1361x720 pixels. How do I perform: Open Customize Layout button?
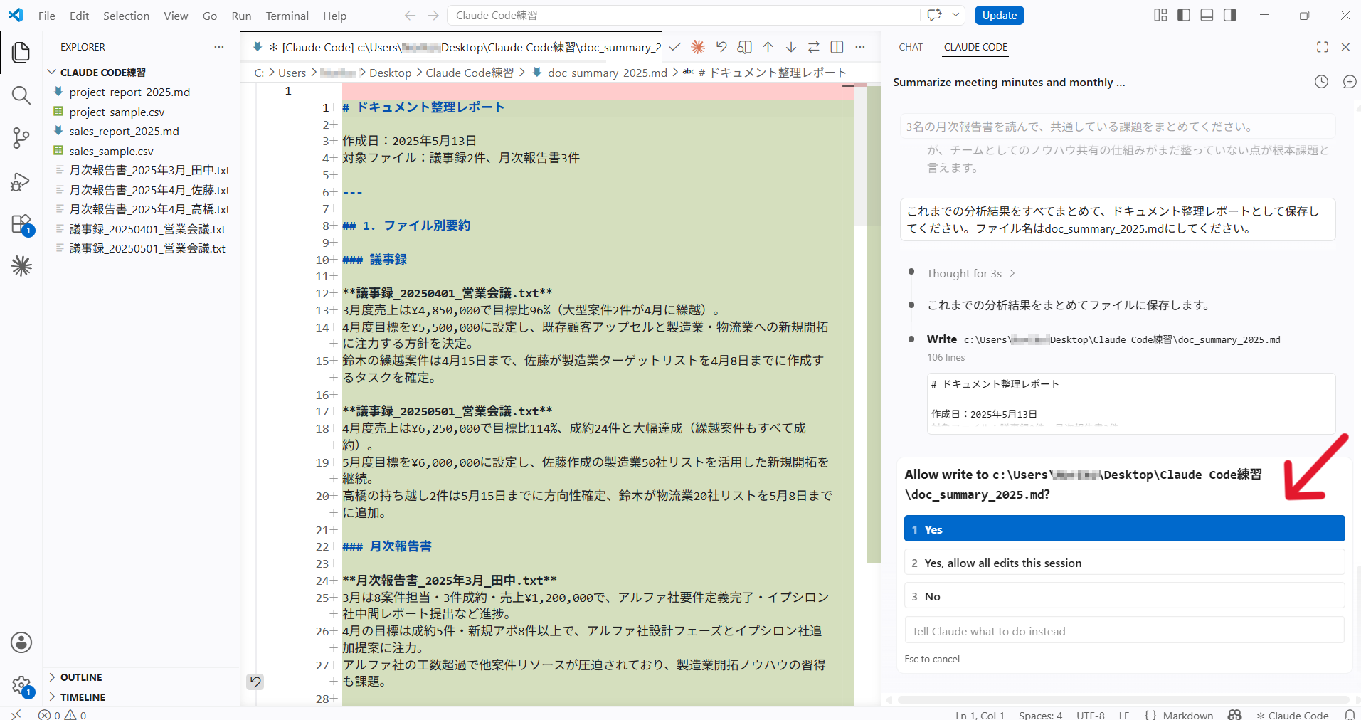1160,16
